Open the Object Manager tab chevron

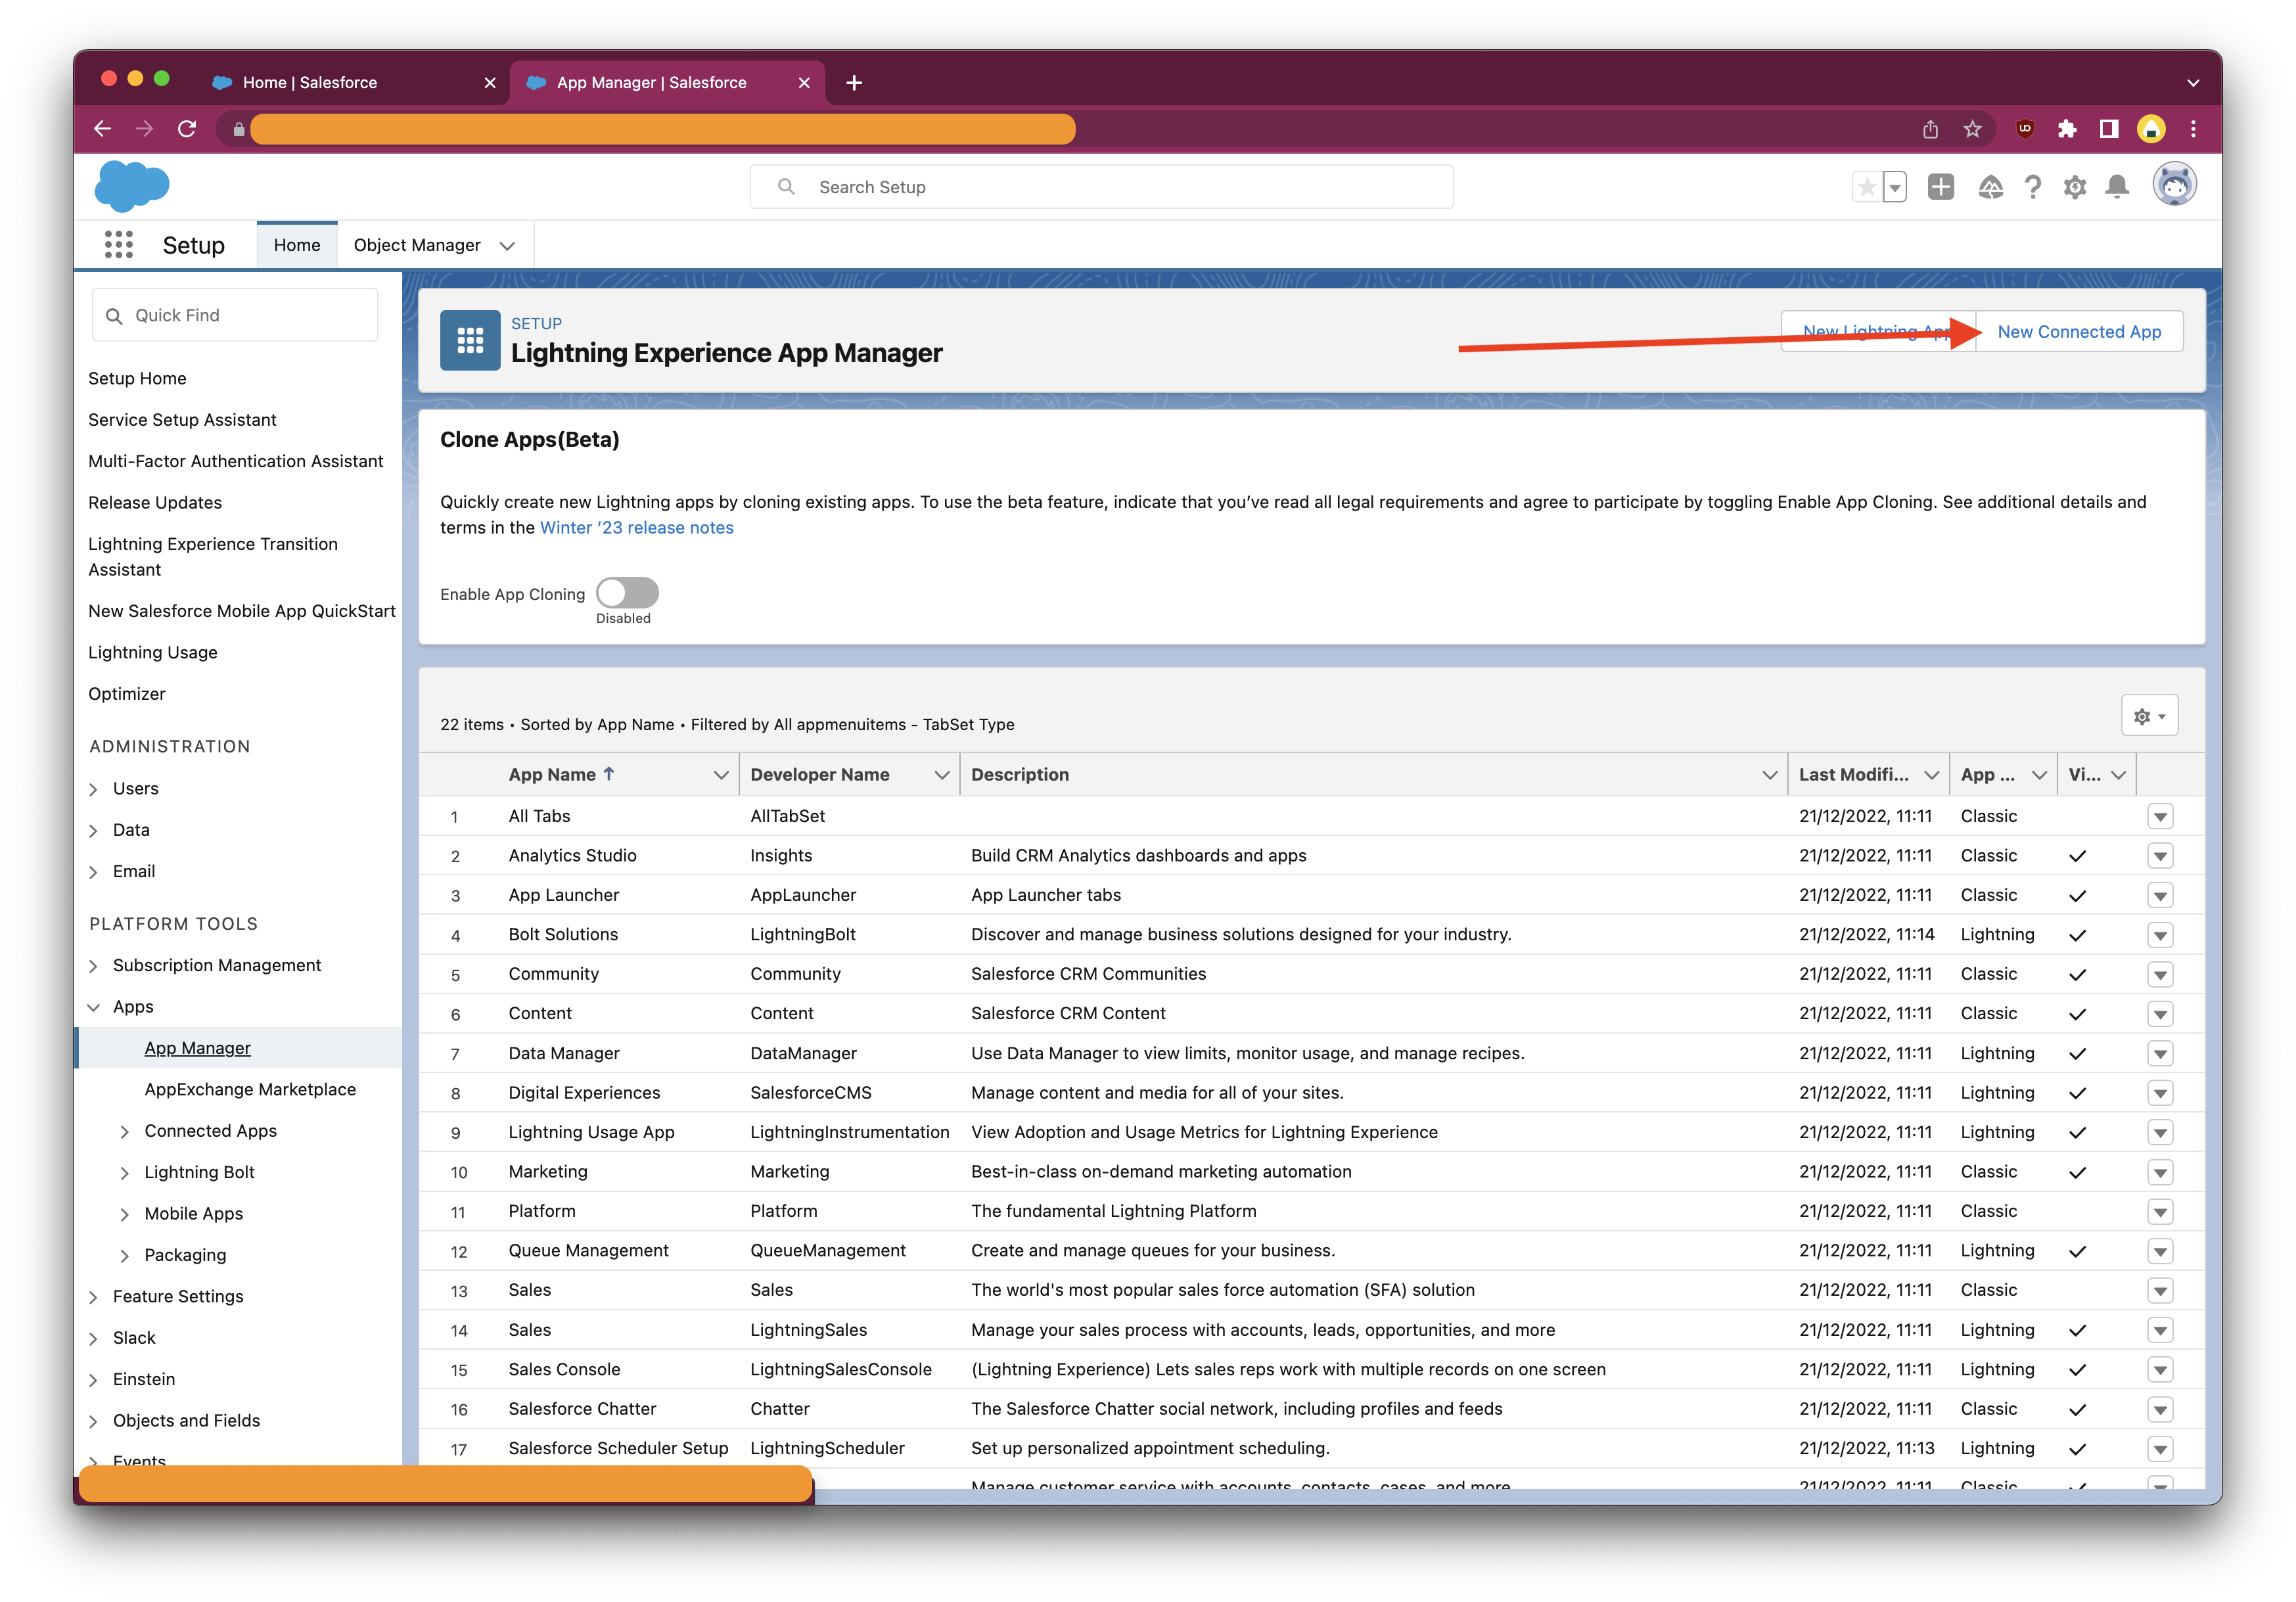coord(507,246)
